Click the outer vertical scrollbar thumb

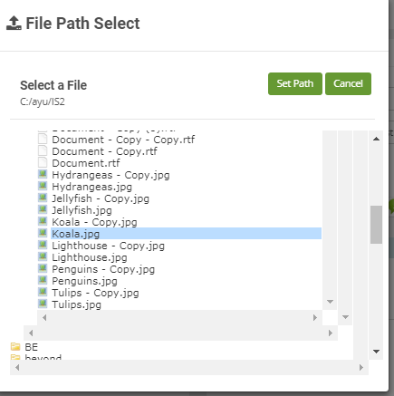pos(376,225)
